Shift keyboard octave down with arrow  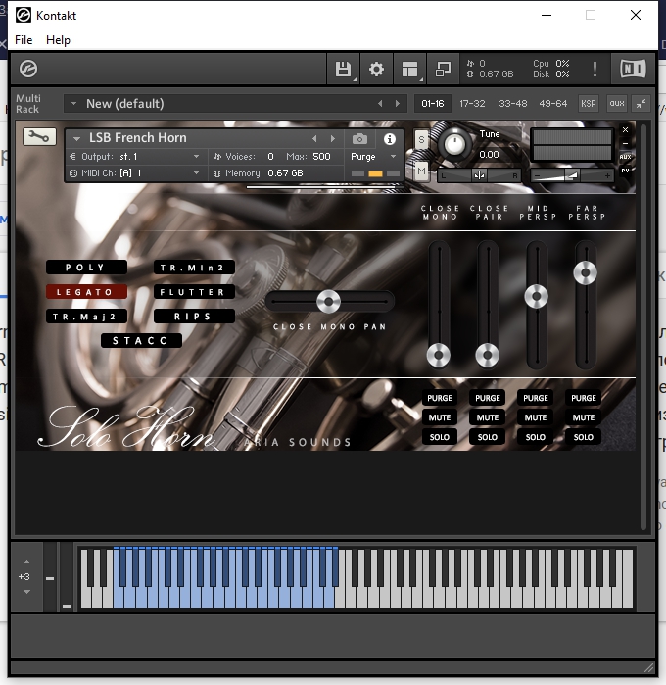[x=27, y=592]
